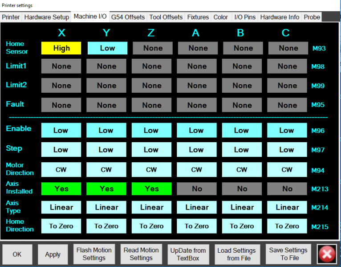Click Z axis Limit1 None cell
The height and width of the screenshot is (267, 341).
click(151, 66)
